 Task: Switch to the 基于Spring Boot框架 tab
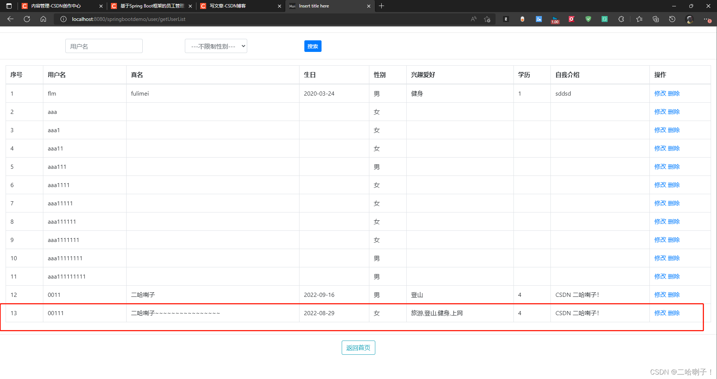click(152, 6)
